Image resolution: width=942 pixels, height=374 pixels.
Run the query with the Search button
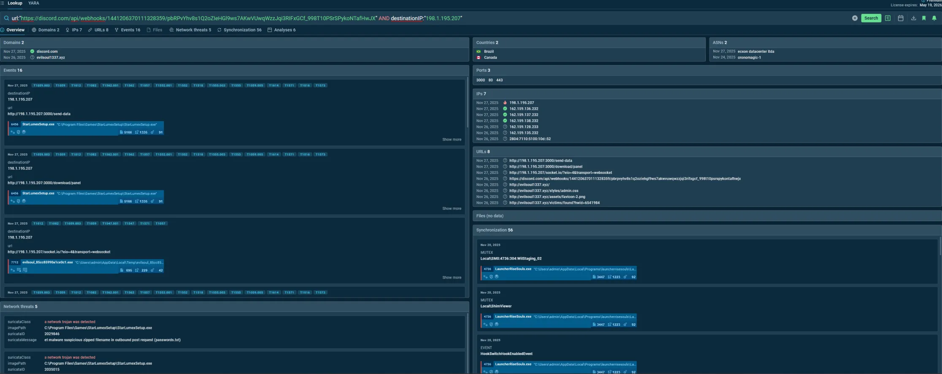coord(871,18)
